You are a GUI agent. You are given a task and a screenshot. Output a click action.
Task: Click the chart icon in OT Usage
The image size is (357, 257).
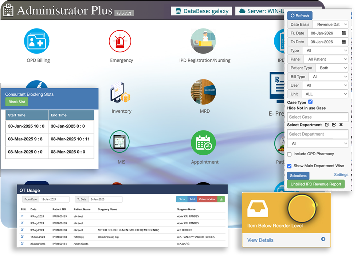221,199
